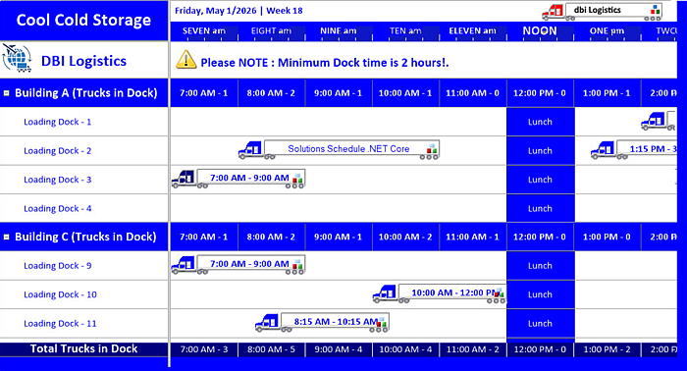
Task: Select Loading Dock - 9 row
Action: click(x=84, y=265)
